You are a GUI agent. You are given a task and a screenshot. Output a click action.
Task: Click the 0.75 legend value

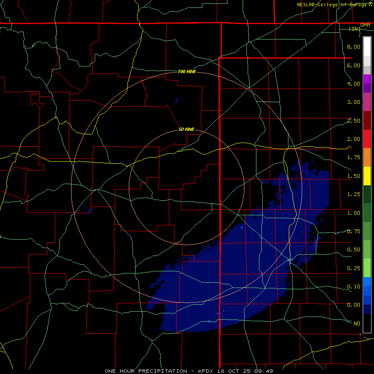coord(354,231)
